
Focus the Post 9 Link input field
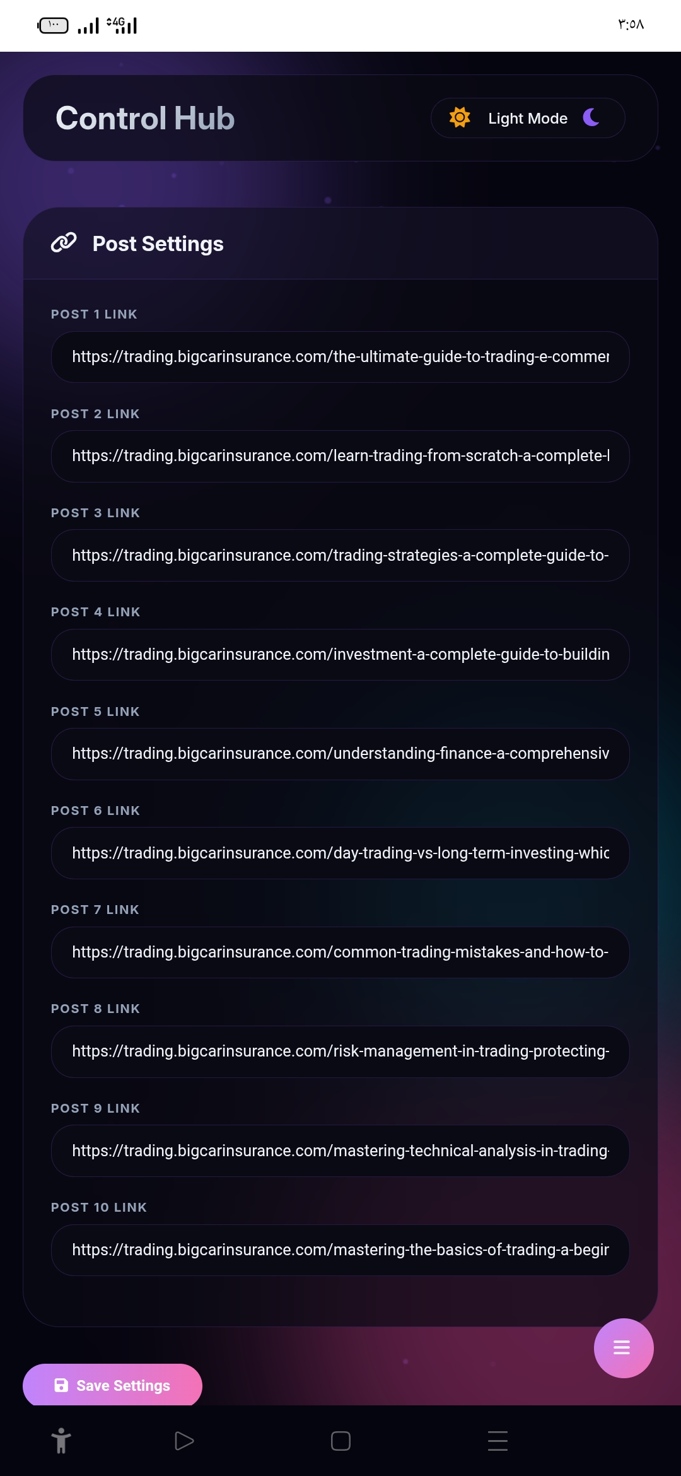pos(340,1151)
